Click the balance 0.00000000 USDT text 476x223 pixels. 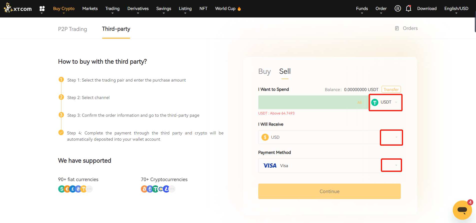pyautogui.click(x=361, y=90)
